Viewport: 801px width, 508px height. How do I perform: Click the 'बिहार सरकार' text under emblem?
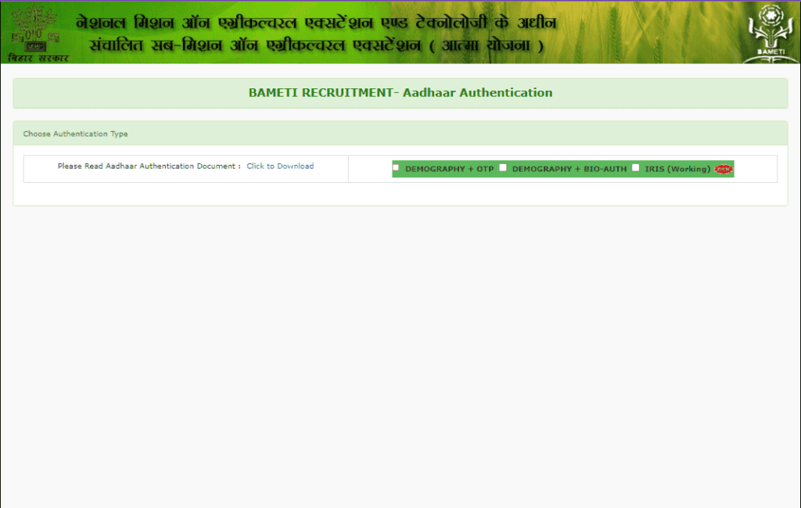click(38, 59)
